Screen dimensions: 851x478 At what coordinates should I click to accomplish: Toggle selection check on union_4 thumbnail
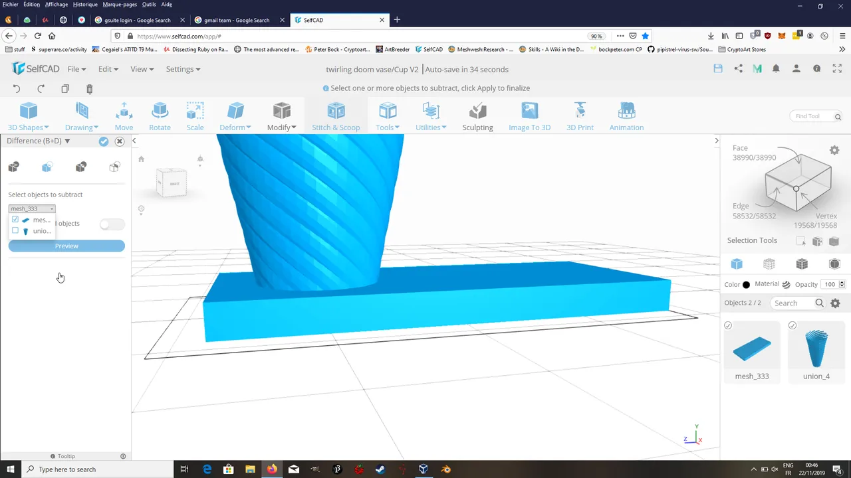[792, 325]
